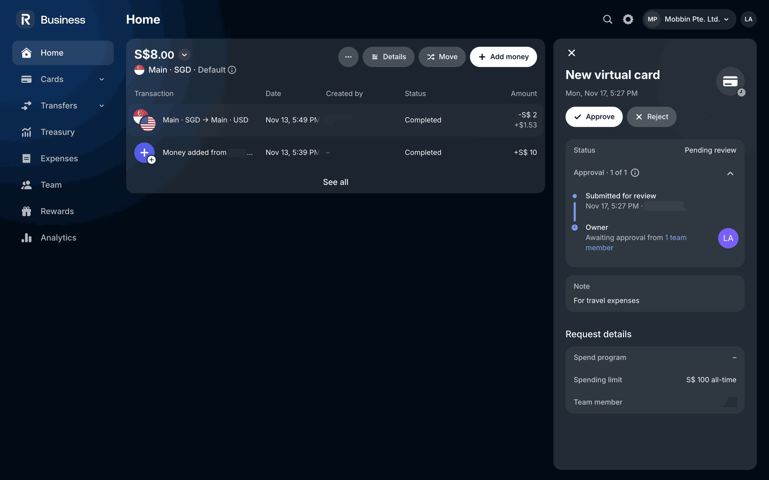This screenshot has width=769, height=480.
Task: Open Cards in sidebar
Action: point(63,79)
